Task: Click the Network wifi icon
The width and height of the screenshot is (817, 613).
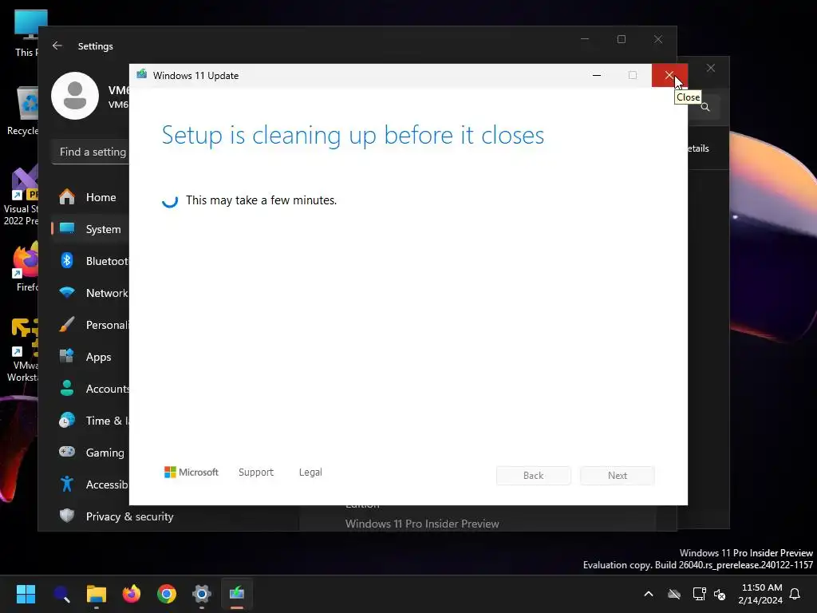Action: coord(67,292)
